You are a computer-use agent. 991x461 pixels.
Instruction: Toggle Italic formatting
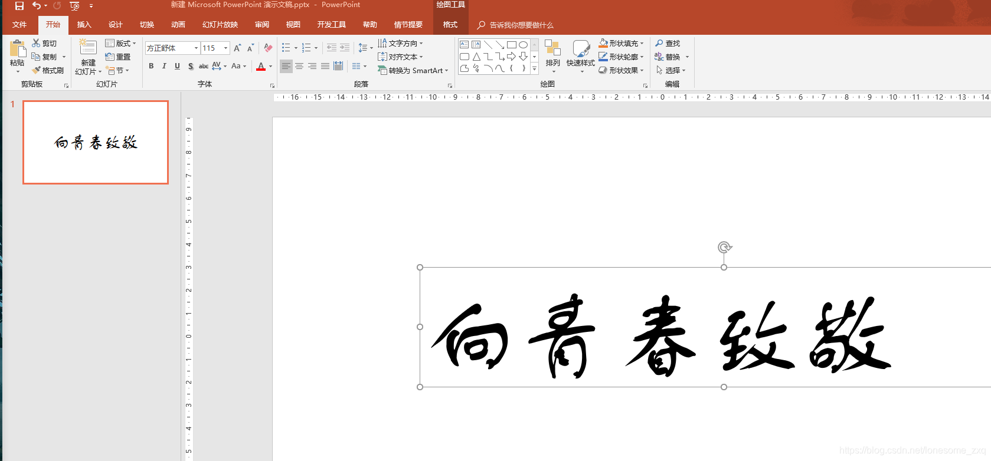coord(164,66)
